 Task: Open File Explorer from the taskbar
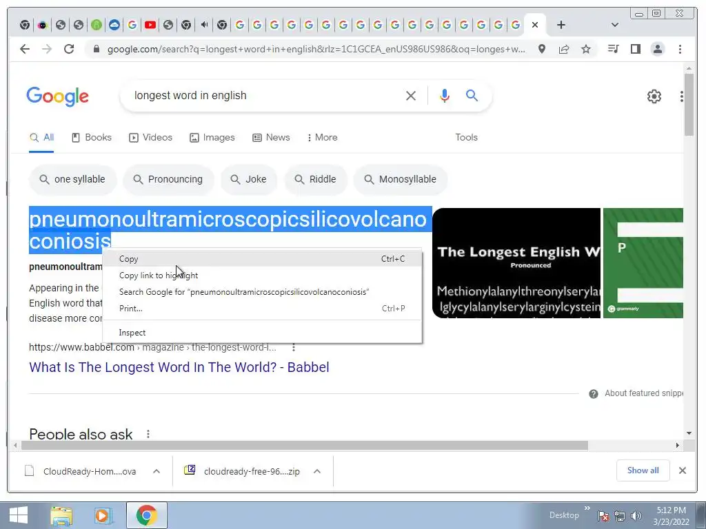point(61,516)
